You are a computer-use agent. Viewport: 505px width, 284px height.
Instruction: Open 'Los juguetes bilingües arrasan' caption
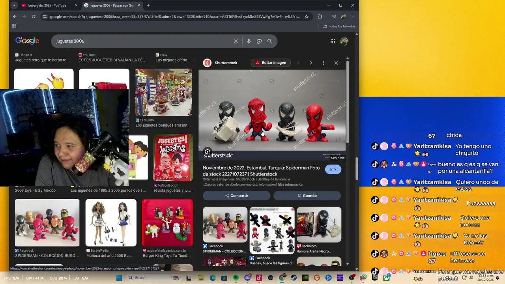[163, 125]
